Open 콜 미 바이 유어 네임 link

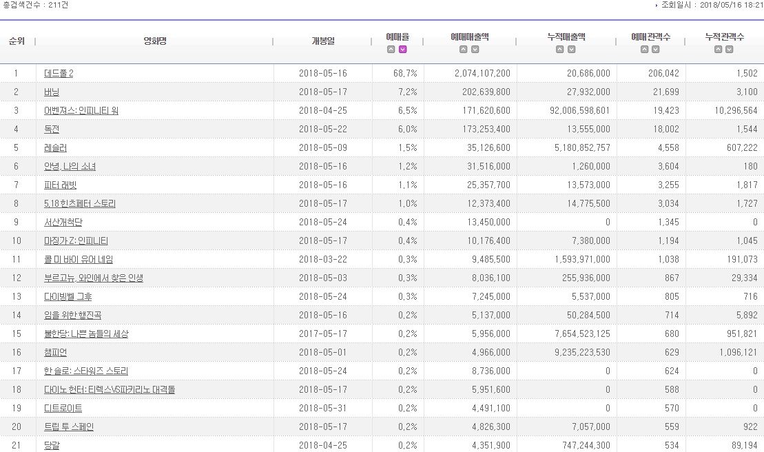coord(78,259)
